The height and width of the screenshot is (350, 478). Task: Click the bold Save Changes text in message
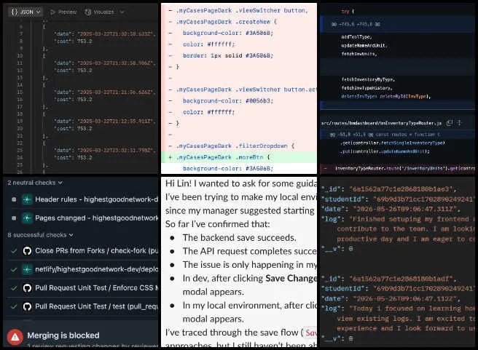291,278
